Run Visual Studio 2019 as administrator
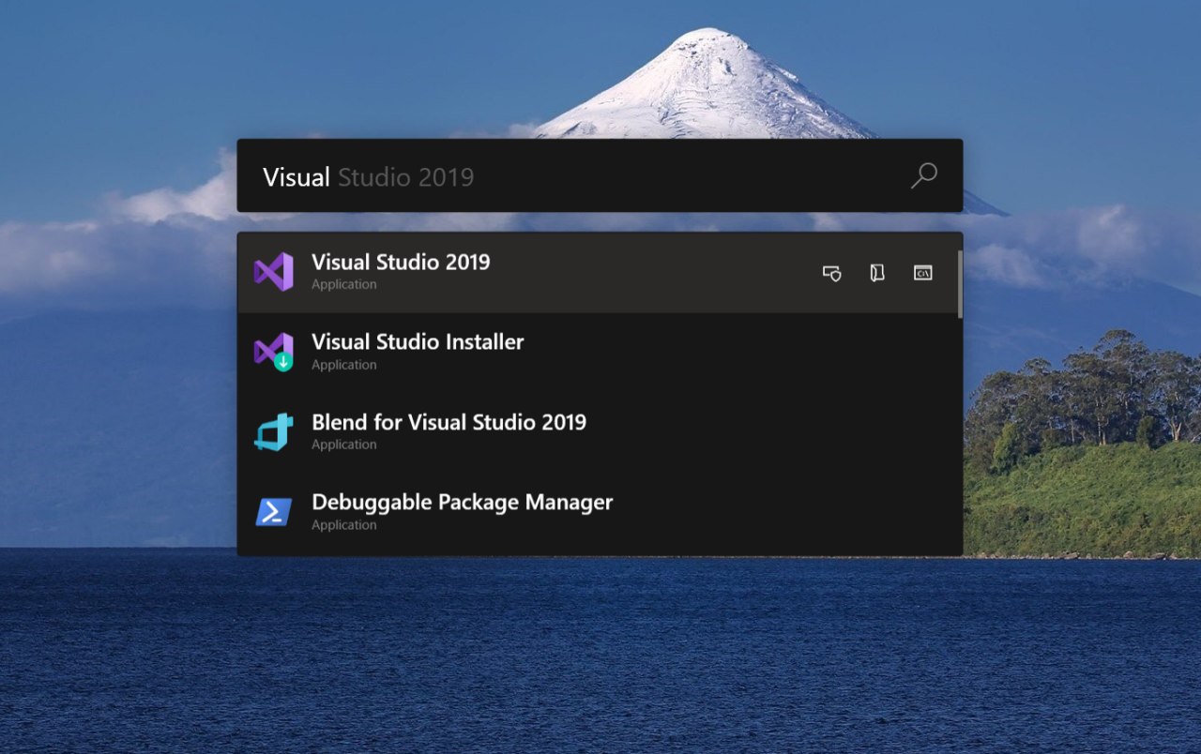 pyautogui.click(x=831, y=273)
